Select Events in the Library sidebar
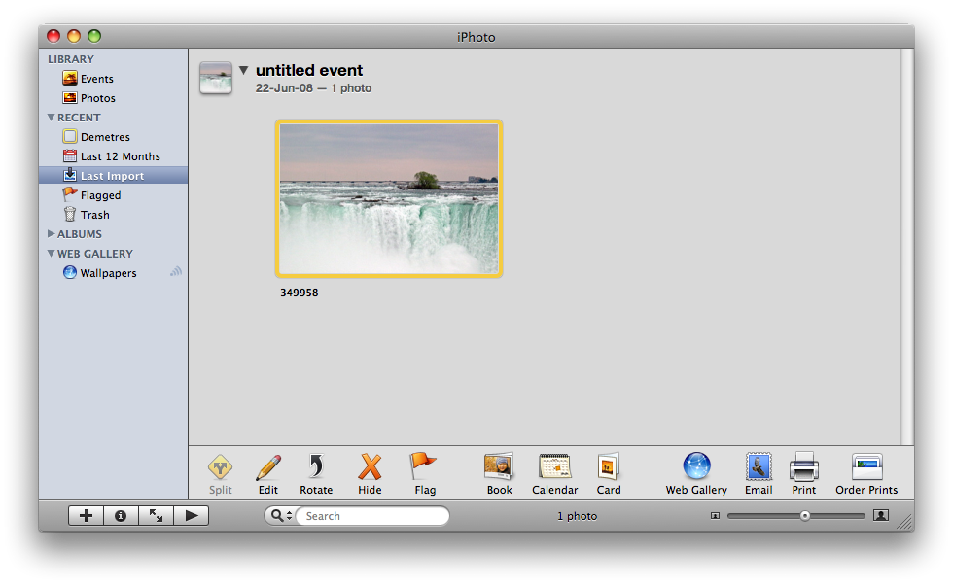The height and width of the screenshot is (585, 953). [95, 79]
